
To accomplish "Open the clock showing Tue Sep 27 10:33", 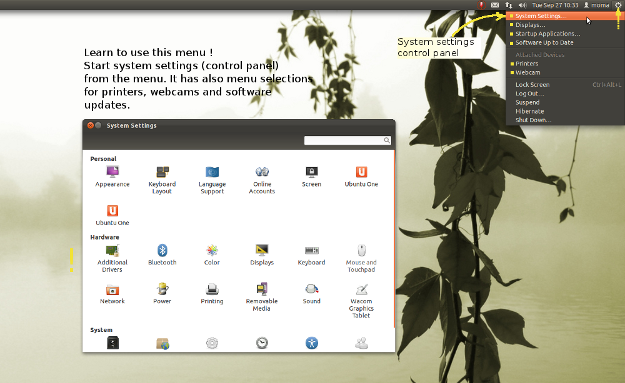I will tap(555, 5).
